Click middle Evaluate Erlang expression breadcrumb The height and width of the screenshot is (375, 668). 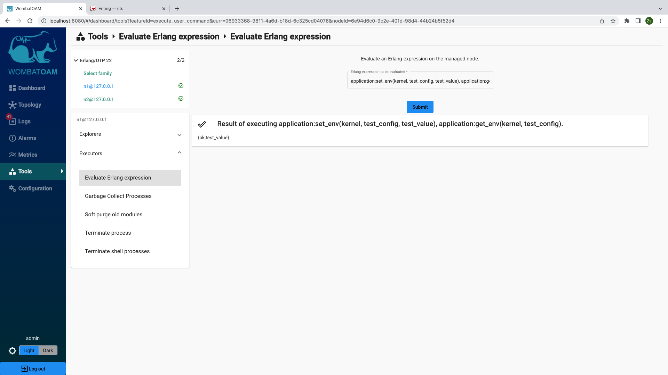pos(169,36)
